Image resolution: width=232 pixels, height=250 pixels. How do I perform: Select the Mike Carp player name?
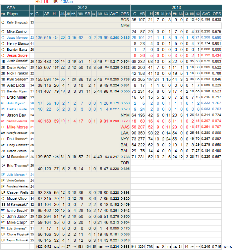17,223
